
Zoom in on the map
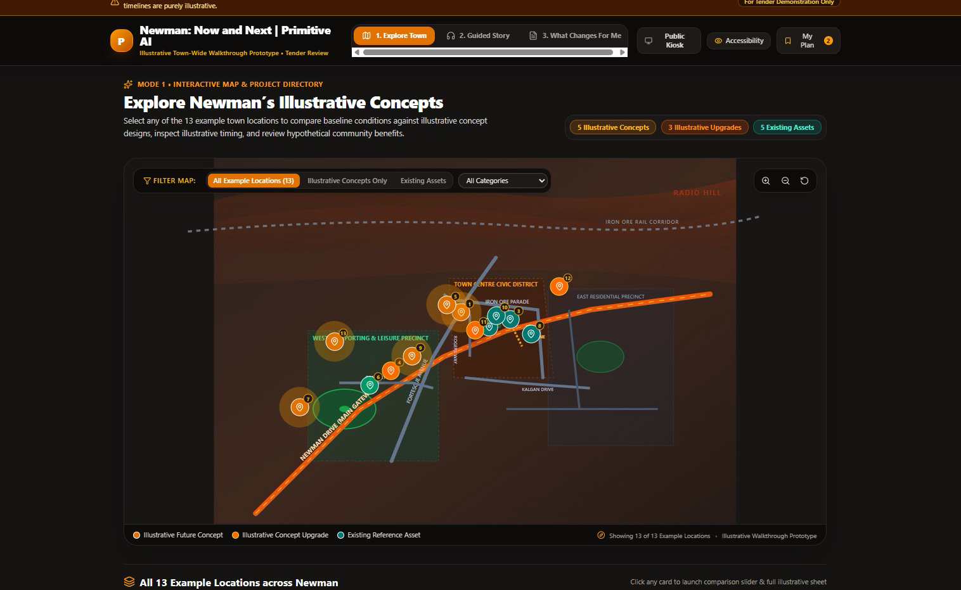point(766,181)
